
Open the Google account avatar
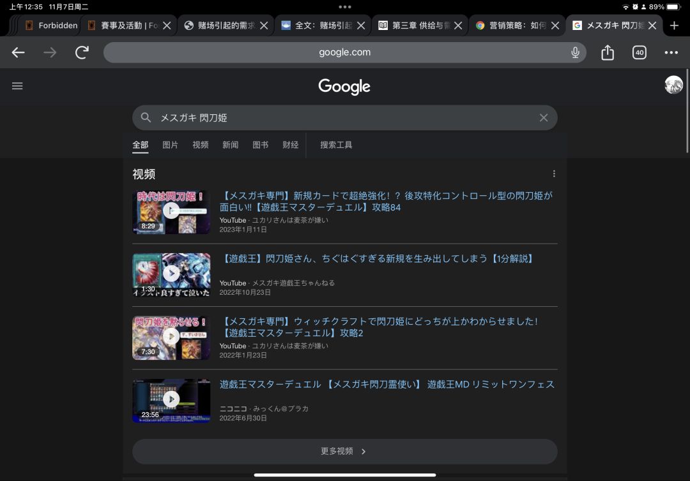(673, 85)
